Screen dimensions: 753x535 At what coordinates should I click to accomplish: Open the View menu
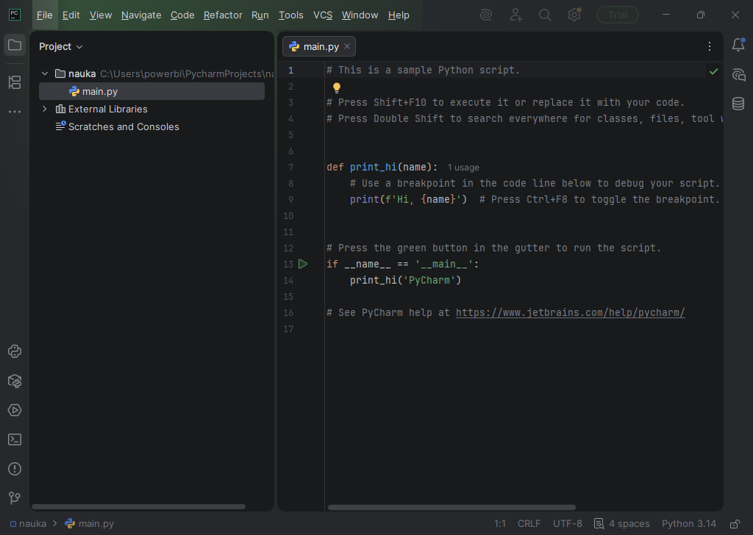[101, 15]
